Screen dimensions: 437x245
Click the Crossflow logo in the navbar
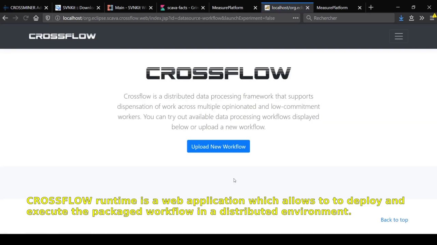click(62, 36)
